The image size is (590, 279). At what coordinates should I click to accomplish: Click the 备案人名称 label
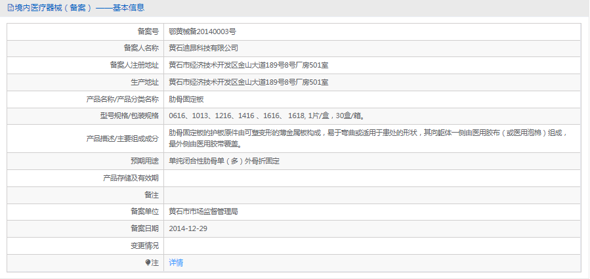[x=141, y=48]
